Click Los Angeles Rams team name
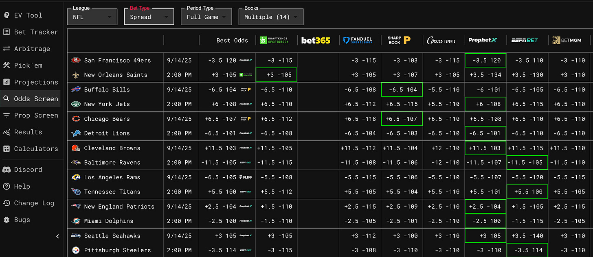The height and width of the screenshot is (257, 593). (x=112, y=177)
